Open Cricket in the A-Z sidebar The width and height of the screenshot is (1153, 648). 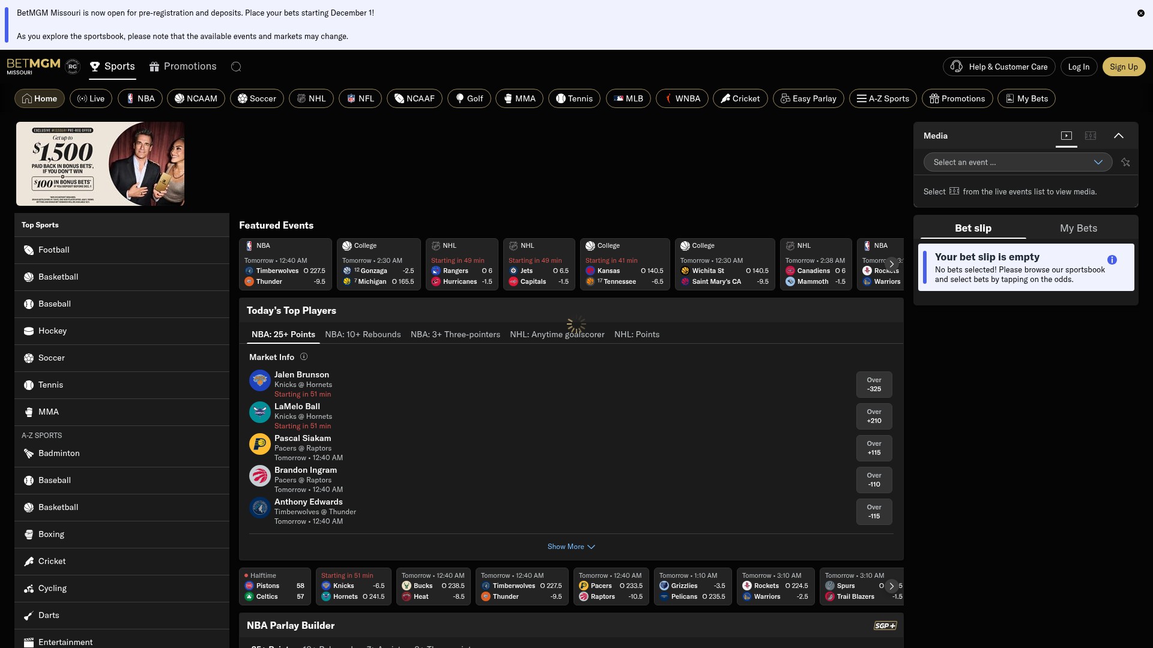point(122,562)
